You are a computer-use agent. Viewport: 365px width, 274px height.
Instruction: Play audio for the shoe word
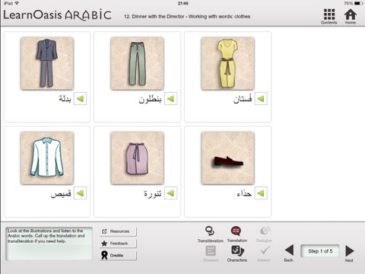coord(261,193)
